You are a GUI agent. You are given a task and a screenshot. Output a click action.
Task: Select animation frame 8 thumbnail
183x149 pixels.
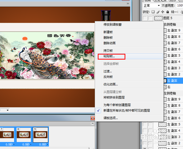coord(24,135)
